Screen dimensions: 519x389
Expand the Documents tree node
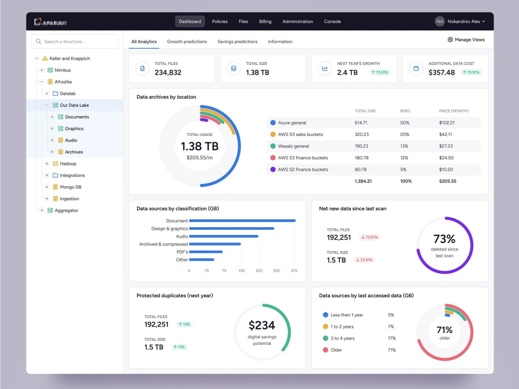pos(52,117)
